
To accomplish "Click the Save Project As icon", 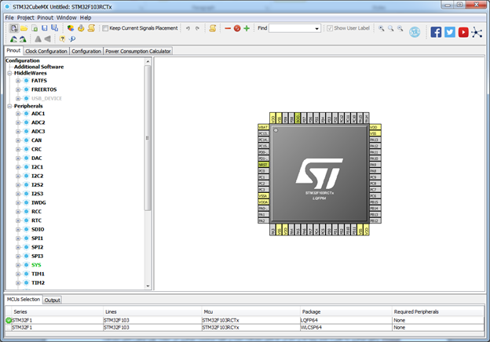I will click(55, 28).
